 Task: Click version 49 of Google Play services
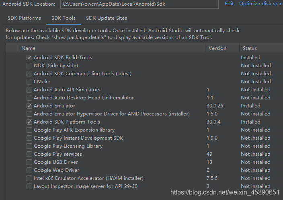point(209,154)
